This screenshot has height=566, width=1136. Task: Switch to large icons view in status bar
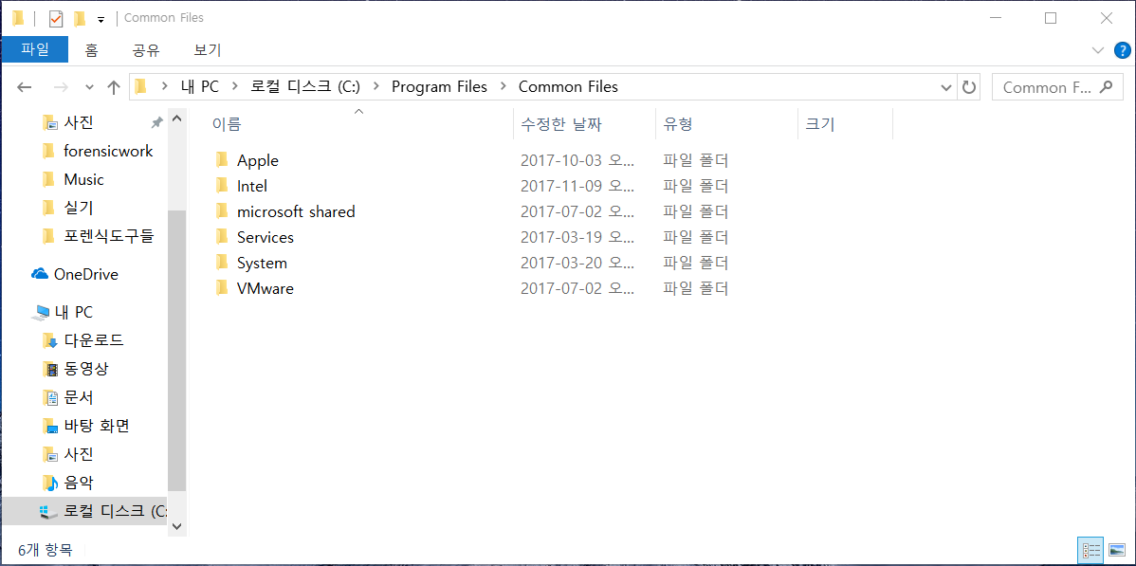(1116, 550)
